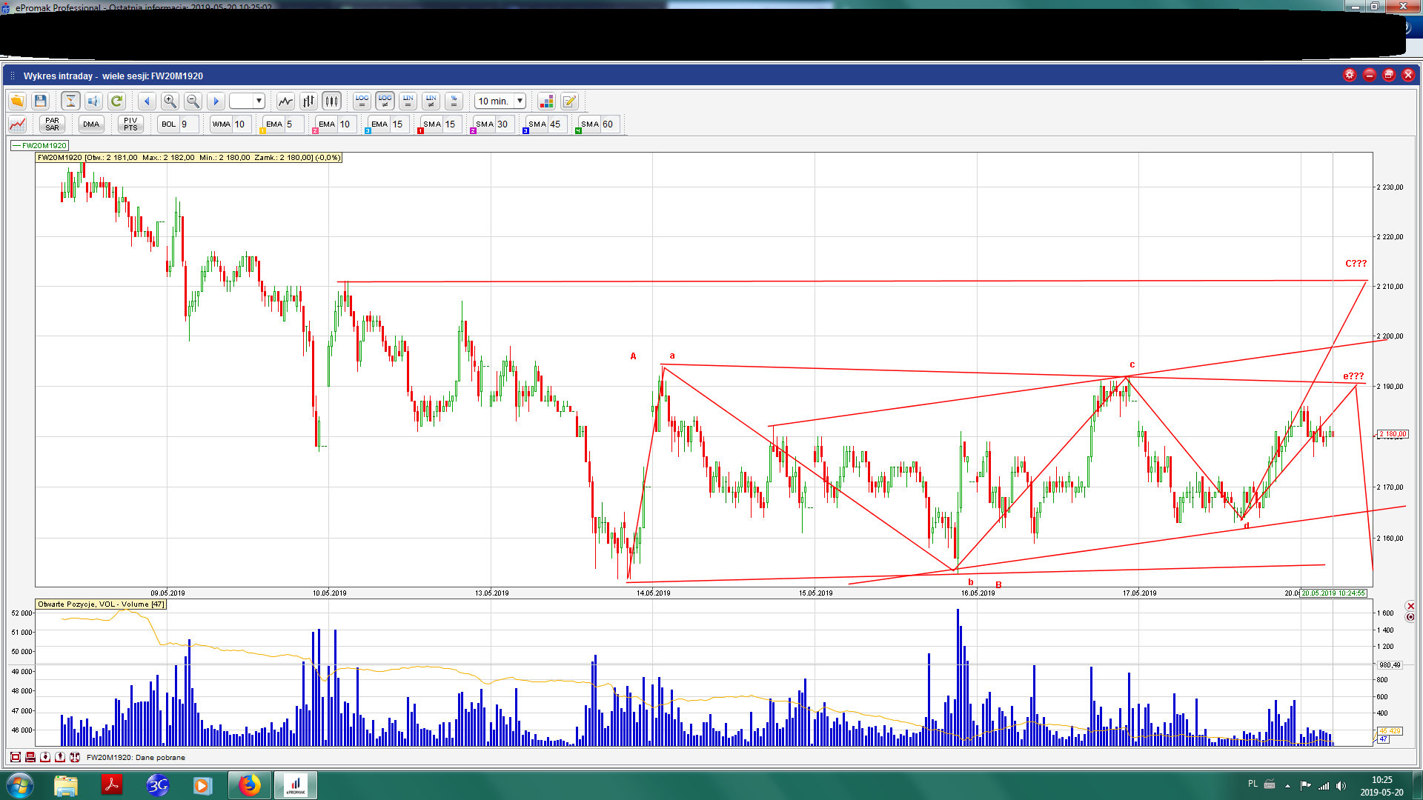Click the PAR SAR indicator button
The image size is (1423, 800).
coord(52,124)
